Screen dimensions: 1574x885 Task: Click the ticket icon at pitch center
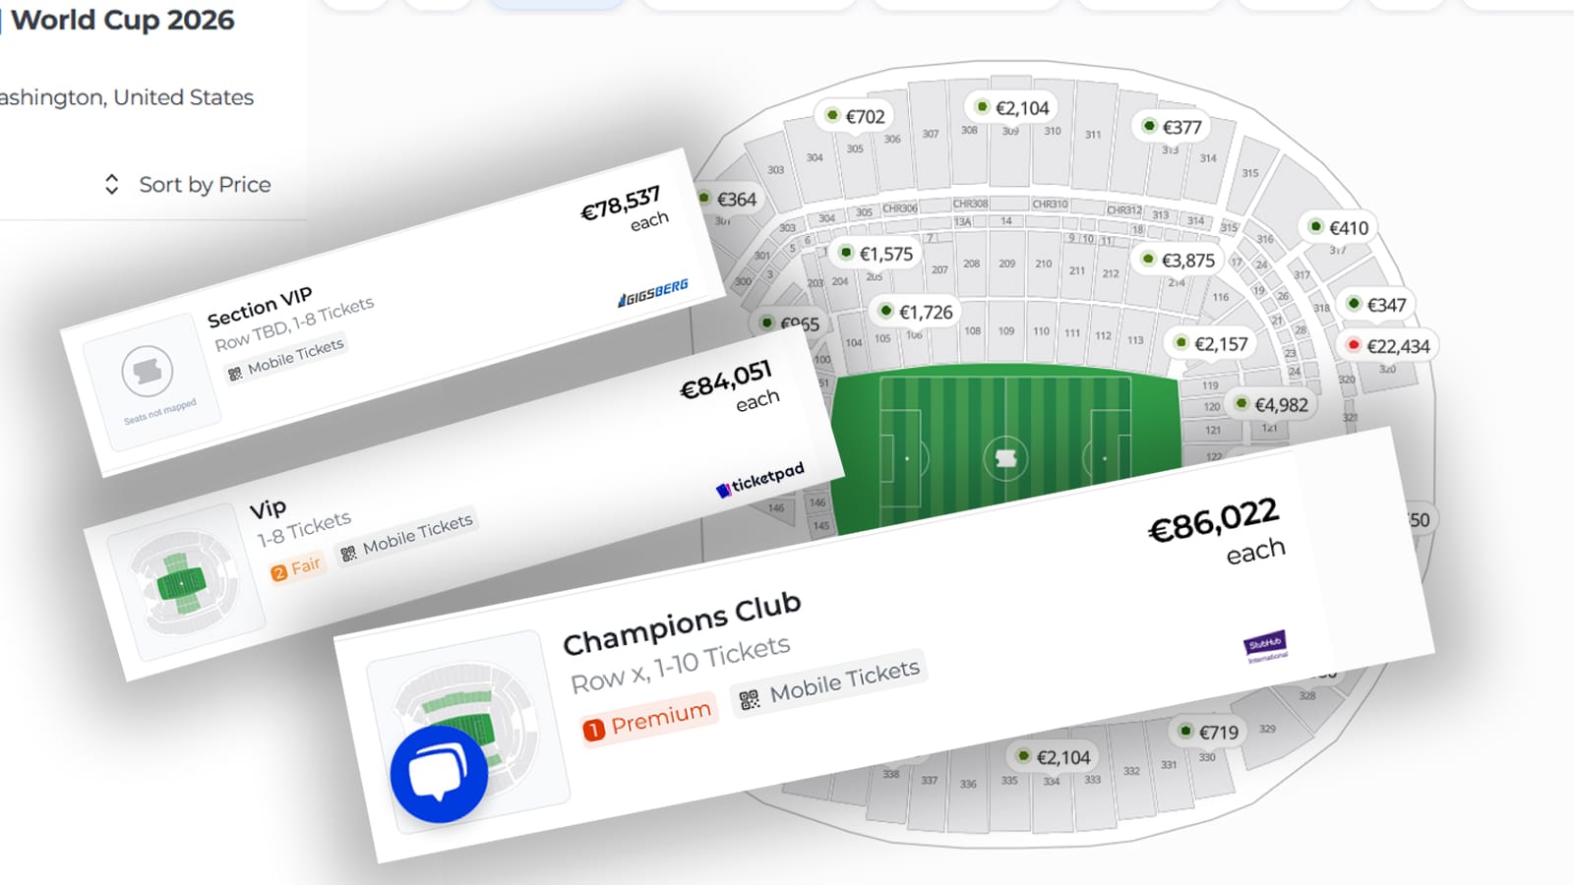click(1005, 458)
